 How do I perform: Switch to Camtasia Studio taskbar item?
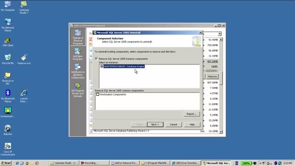click(64, 163)
